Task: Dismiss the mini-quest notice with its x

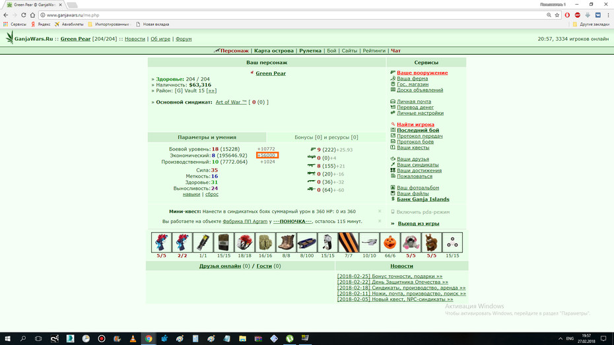Action: coord(380,211)
